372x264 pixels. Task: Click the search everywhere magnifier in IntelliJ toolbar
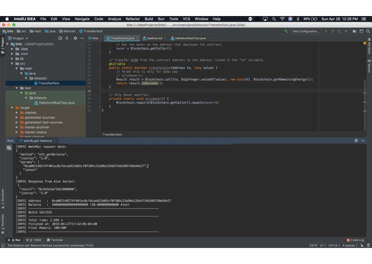coord(368,31)
